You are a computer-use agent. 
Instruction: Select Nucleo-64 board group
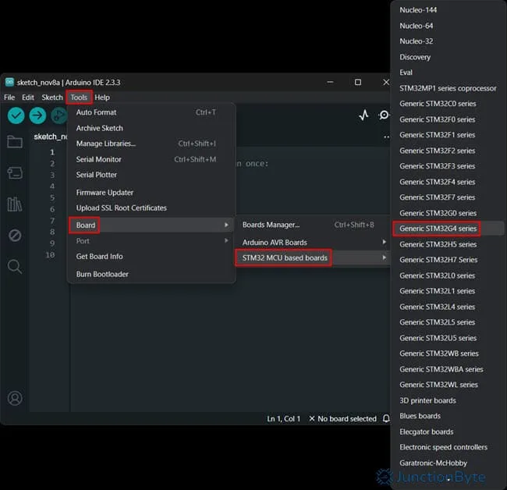tap(448, 26)
